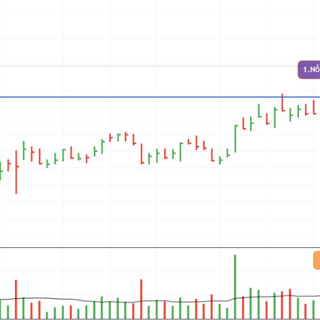Click the red price bar piercing the blue line
320x320 pixels.
pos(283,102)
